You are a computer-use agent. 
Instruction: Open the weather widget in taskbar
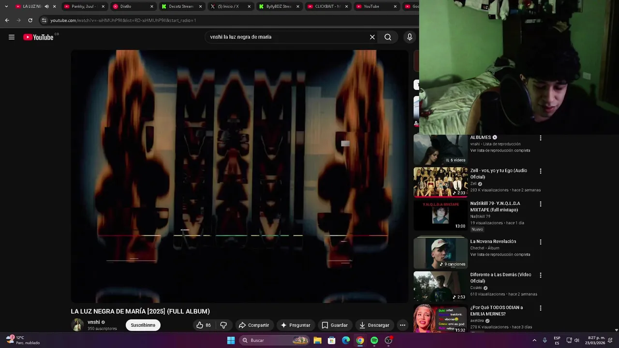23,340
